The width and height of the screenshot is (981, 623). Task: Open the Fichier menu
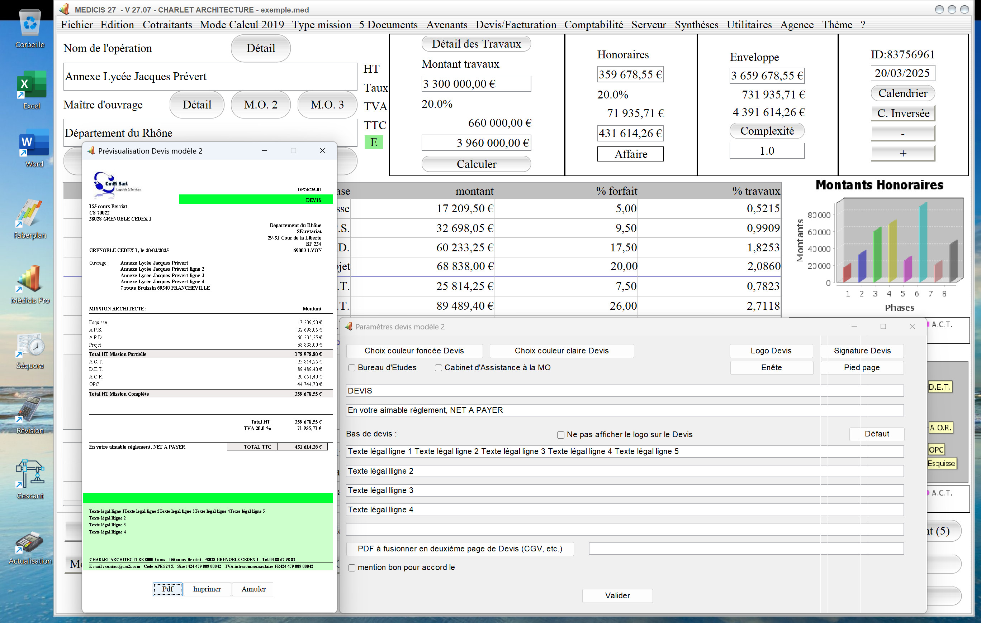(x=77, y=25)
